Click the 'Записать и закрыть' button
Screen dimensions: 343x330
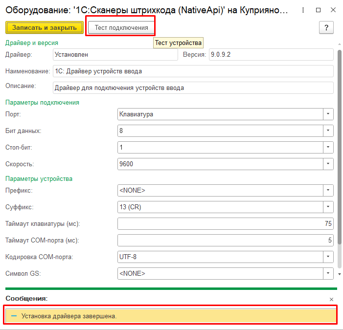click(x=45, y=27)
